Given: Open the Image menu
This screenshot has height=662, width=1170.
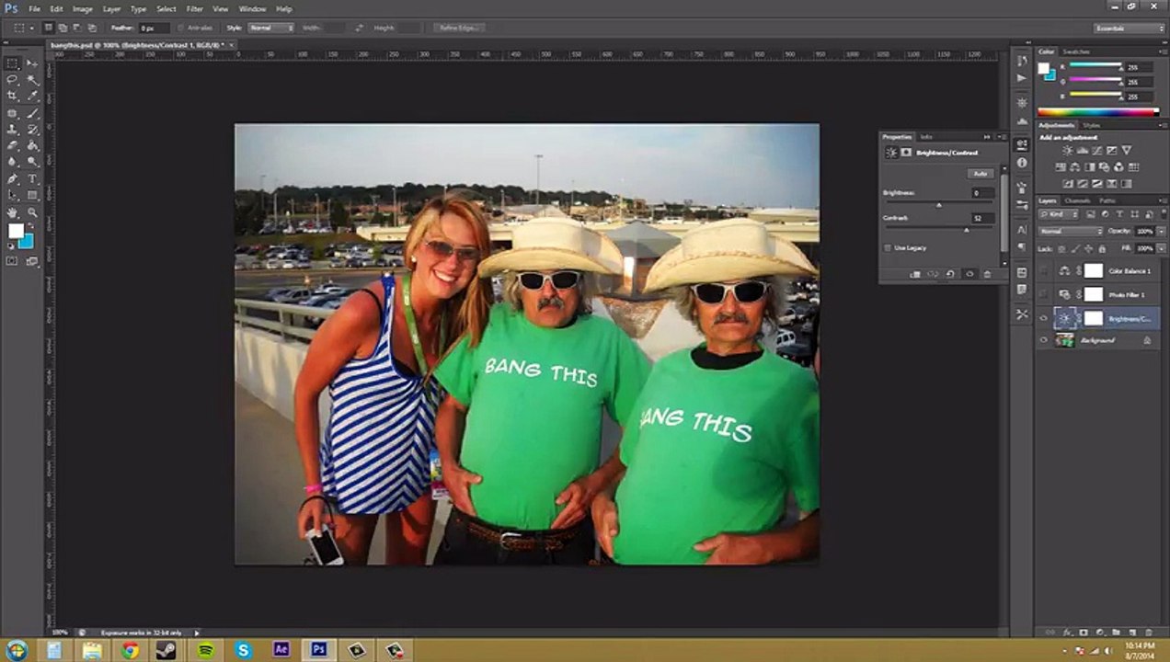Looking at the screenshot, I should pos(83,9).
